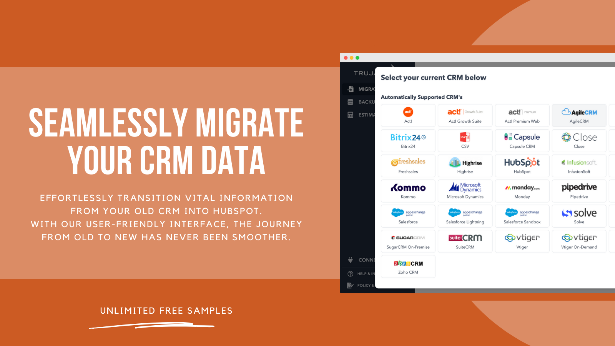The image size is (615, 346).
Task: Click the Bitrix24 logo icon
Action: point(408,137)
